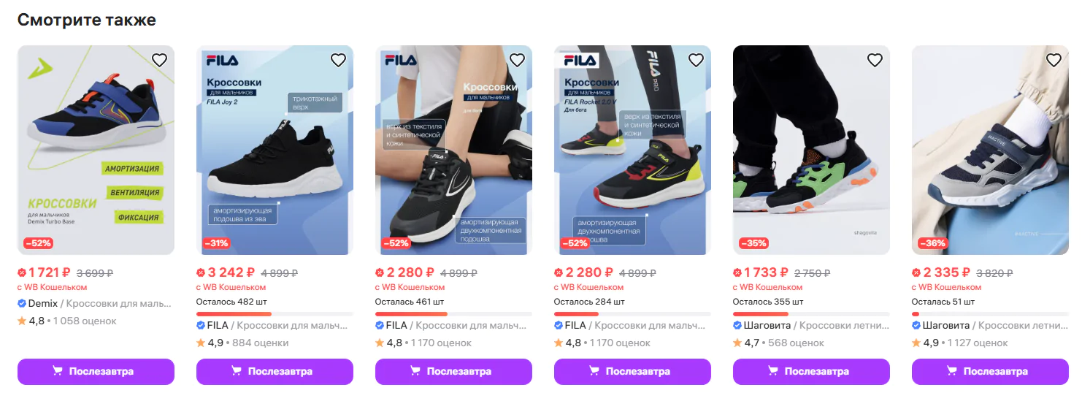1082x401 pixels.
Task: Click cart icon under Шаговита 2 335 ₽ sneakers
Action: tap(951, 371)
